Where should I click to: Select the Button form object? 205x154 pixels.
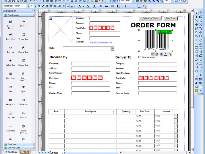click(10, 50)
